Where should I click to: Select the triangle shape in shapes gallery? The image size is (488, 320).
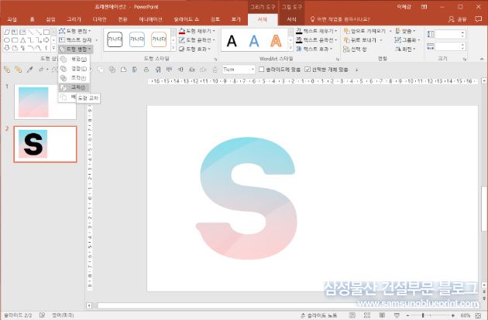click(22, 40)
